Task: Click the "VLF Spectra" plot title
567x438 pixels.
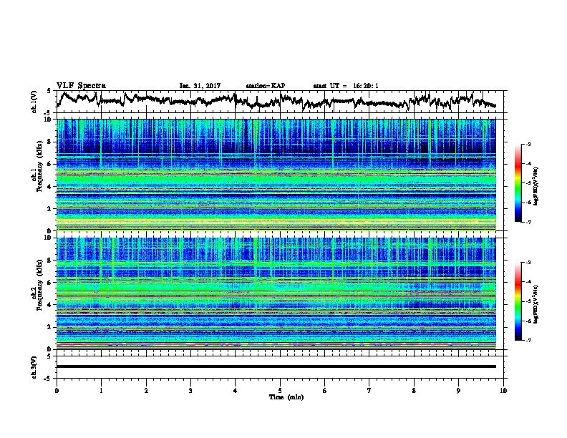Action: coord(81,86)
